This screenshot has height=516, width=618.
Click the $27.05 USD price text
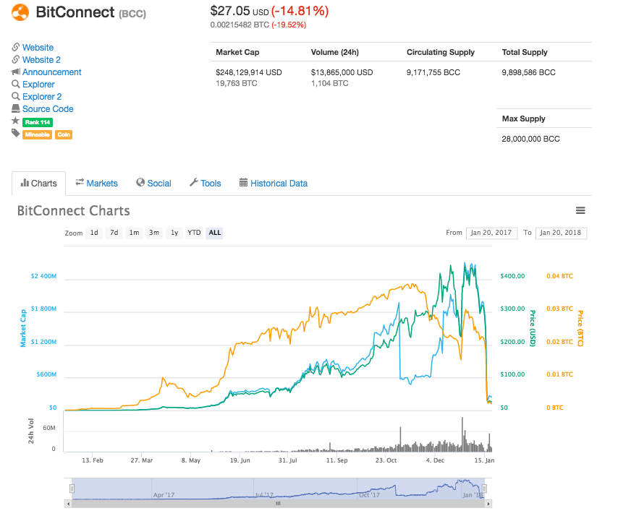pyautogui.click(x=240, y=11)
